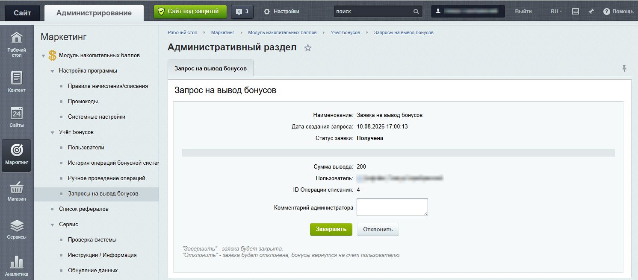The image size is (638, 280).
Task: Collapse the Учёт бонусов node
Action: pos(52,132)
